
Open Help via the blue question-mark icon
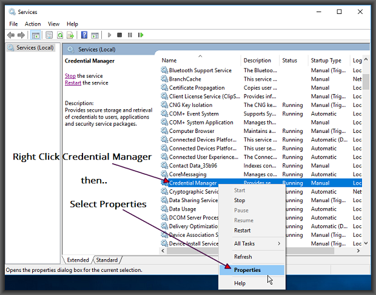84,35
